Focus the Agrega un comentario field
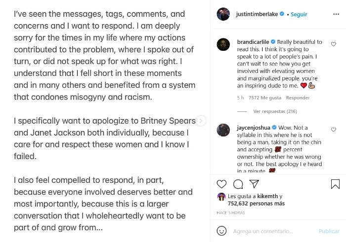Image resolution: width=346 pixels, height=242 pixels. [272, 231]
